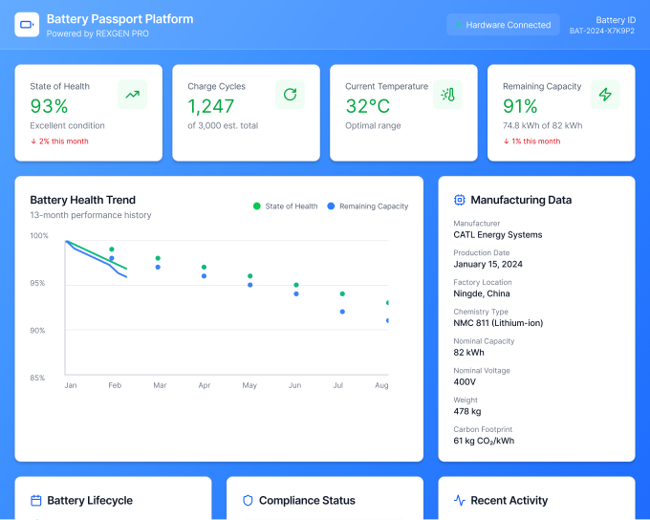650x520 pixels.
Task: Open the State of Health 93% card
Action: point(88,113)
